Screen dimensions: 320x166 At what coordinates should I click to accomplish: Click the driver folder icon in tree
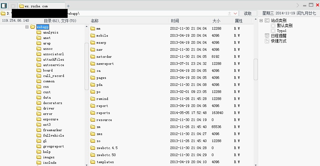(39, 108)
